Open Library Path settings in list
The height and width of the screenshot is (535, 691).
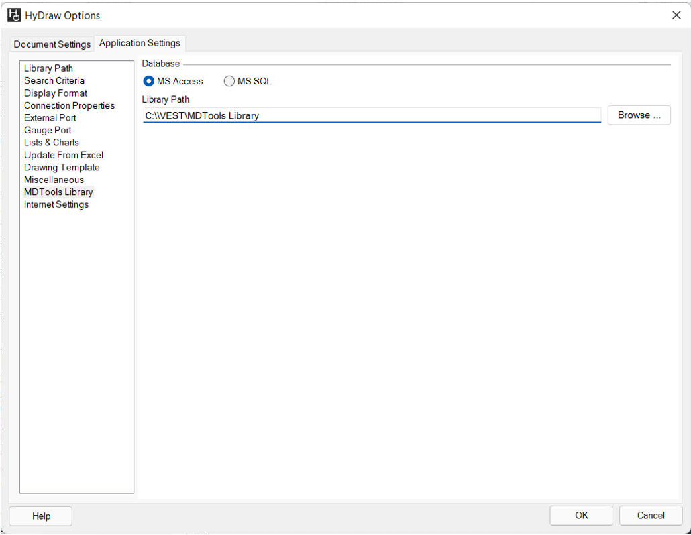48,68
